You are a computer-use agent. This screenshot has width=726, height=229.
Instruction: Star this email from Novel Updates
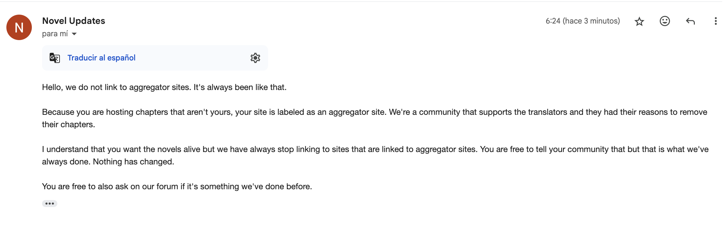point(639,21)
